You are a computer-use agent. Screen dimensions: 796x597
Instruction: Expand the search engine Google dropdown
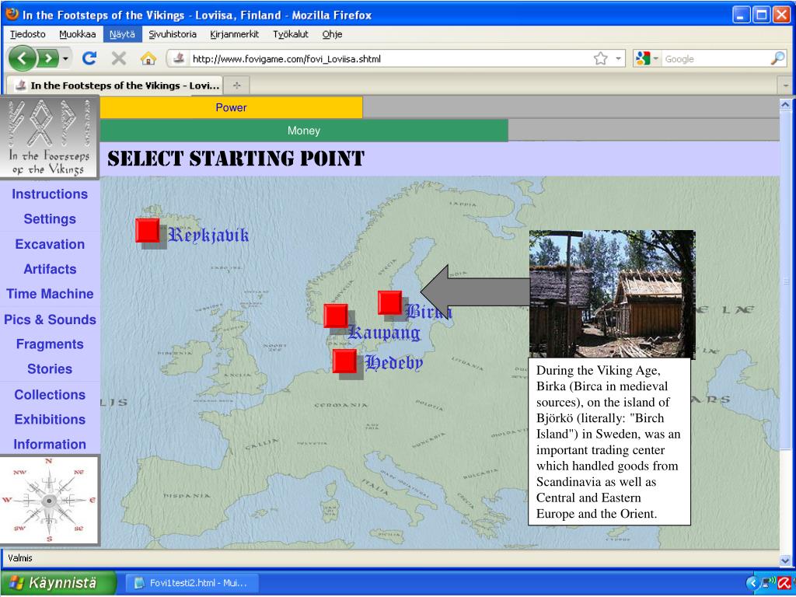coord(644,59)
